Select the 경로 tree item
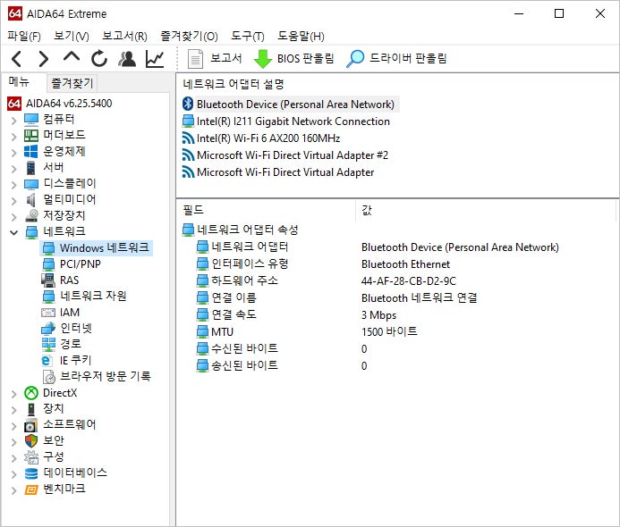This screenshot has width=620, height=527. click(x=62, y=344)
